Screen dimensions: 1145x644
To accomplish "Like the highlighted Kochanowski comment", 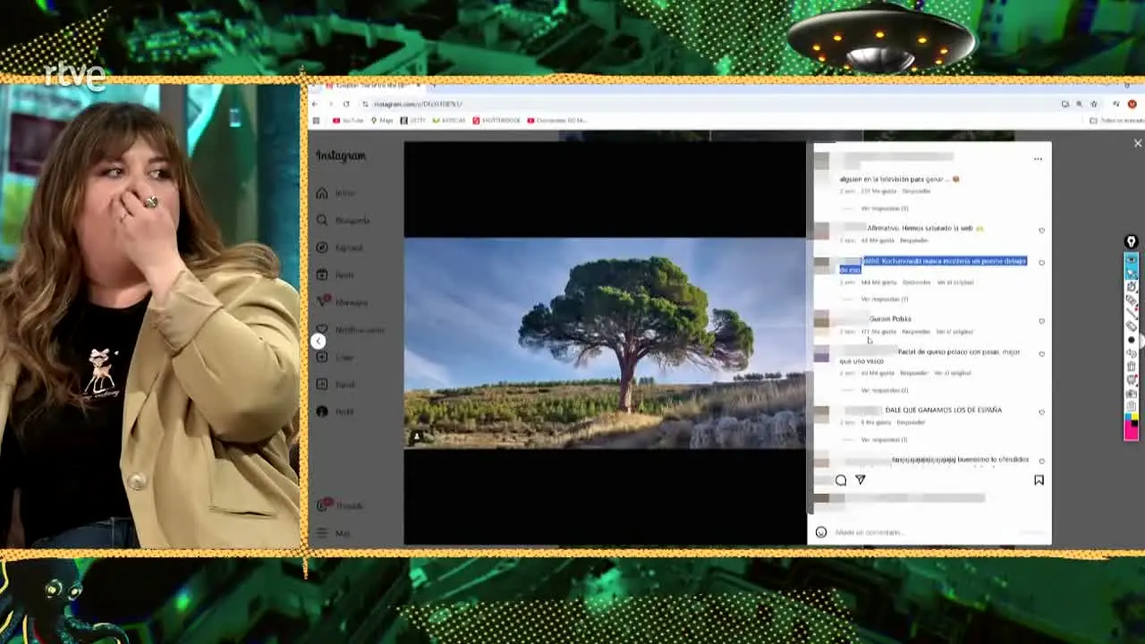I will point(1041,263).
